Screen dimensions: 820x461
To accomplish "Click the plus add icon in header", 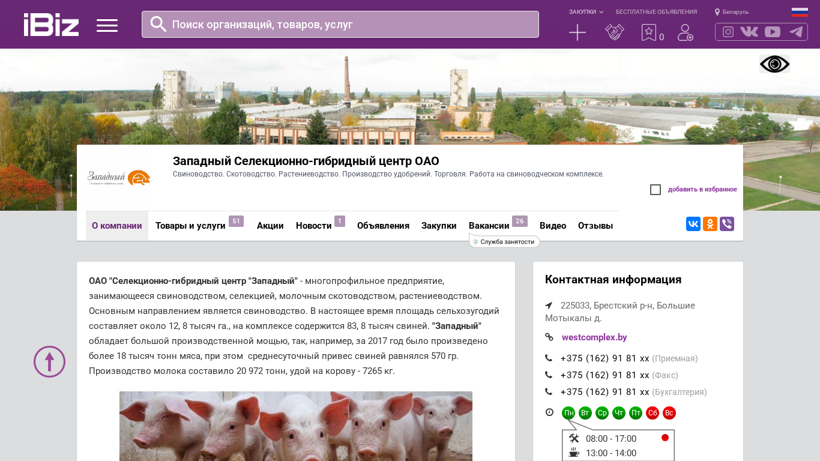I will [577, 32].
